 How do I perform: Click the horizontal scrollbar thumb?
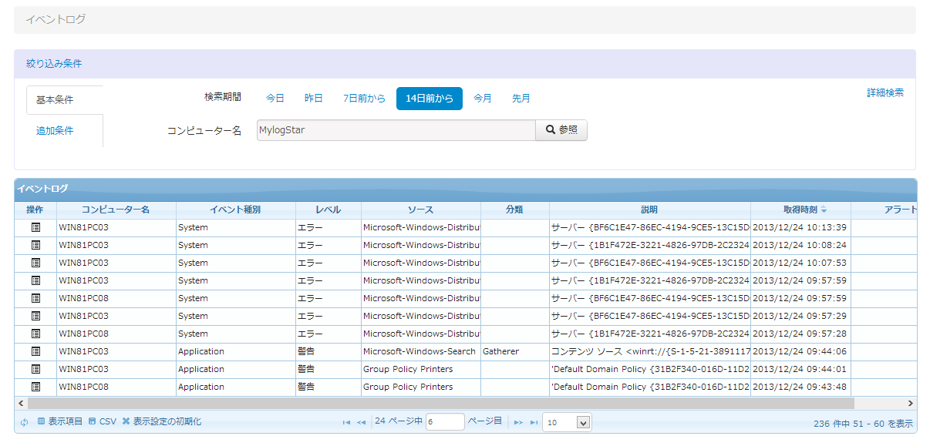(441, 403)
